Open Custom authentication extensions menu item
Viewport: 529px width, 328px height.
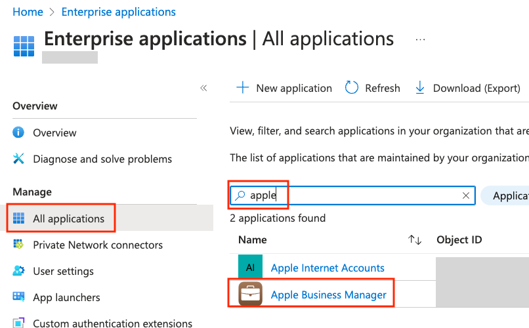point(112,323)
